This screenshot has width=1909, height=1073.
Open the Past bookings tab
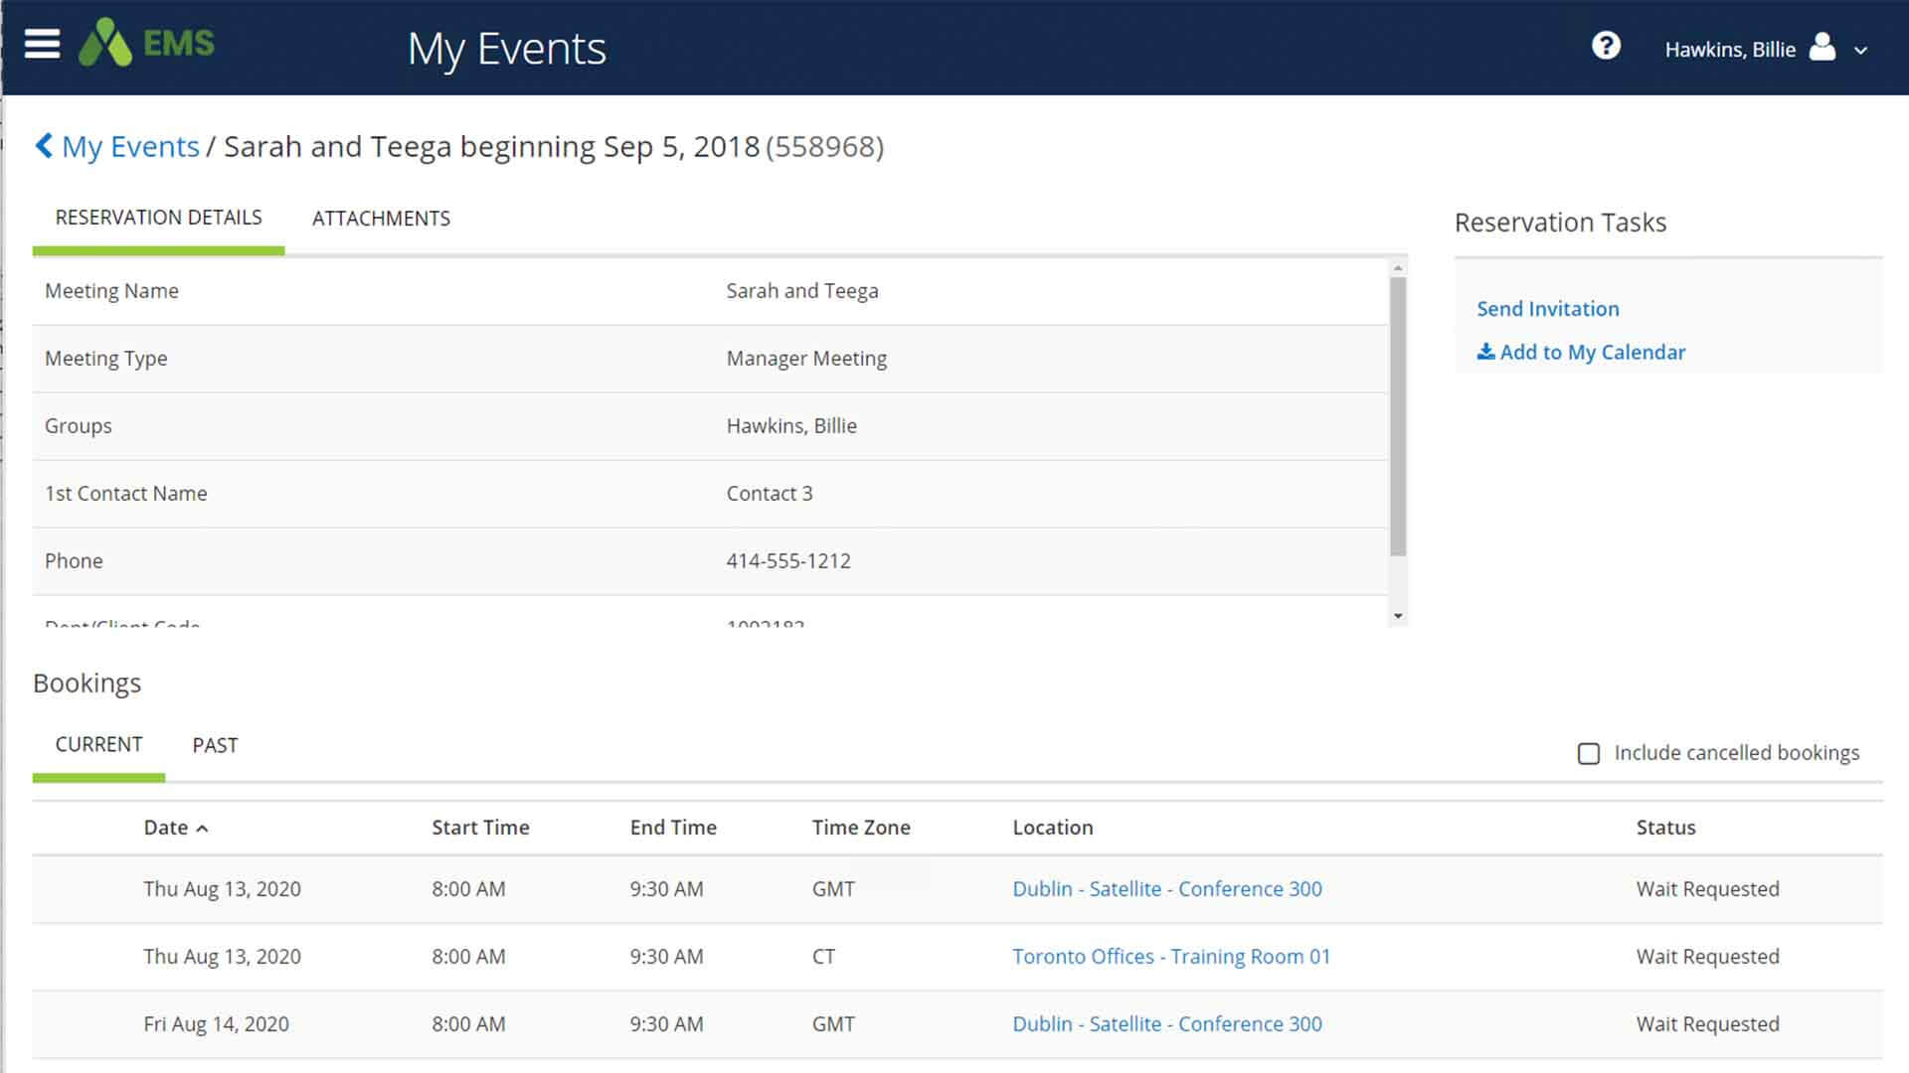[x=215, y=745]
